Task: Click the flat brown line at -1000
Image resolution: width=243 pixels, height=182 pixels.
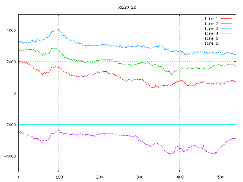Action: (x=127, y=109)
